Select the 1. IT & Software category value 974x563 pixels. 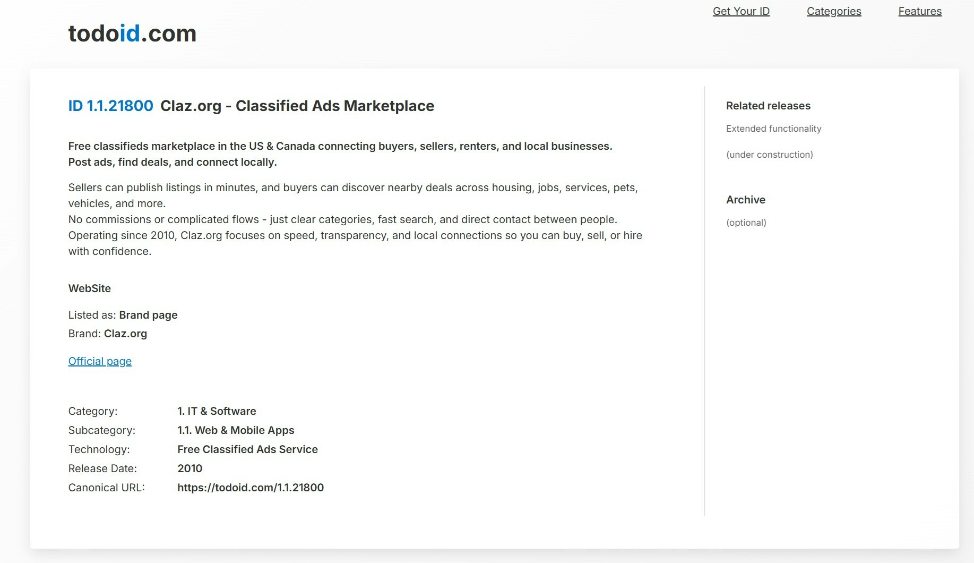pos(217,411)
